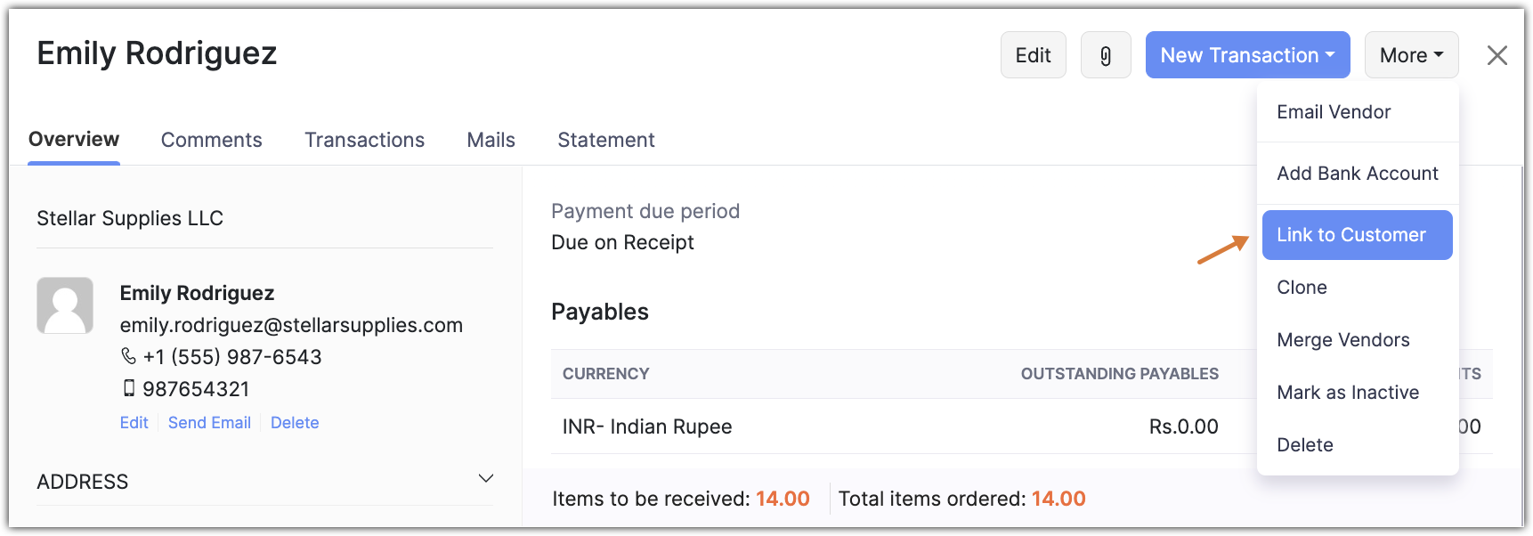Click Emily Rodriguez's contact avatar
This screenshot has height=536, width=1533.
tap(65, 305)
